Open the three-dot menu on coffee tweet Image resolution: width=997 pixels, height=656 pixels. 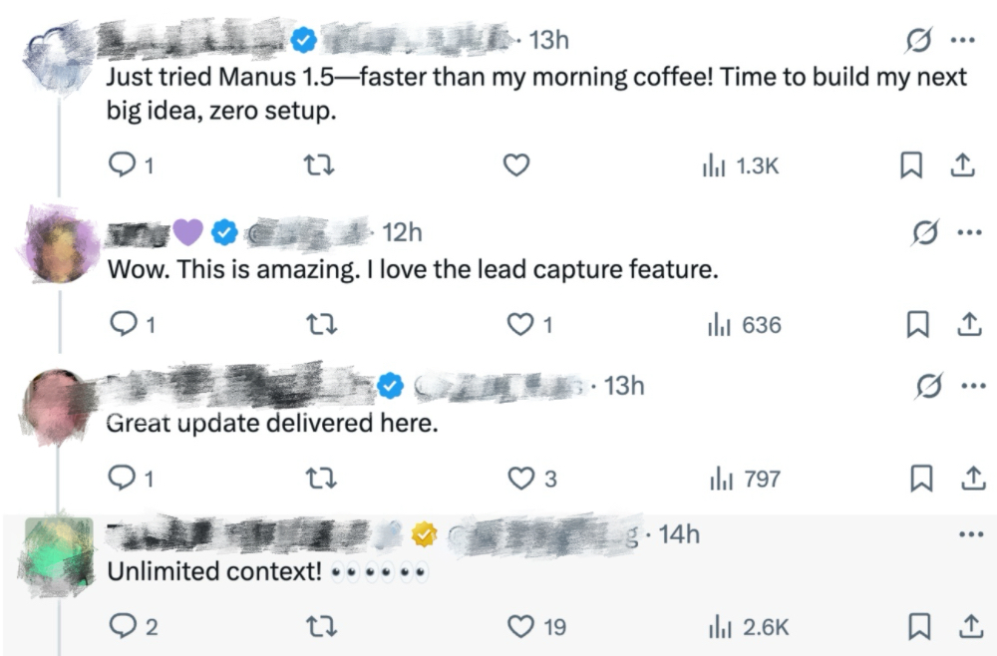point(963,42)
